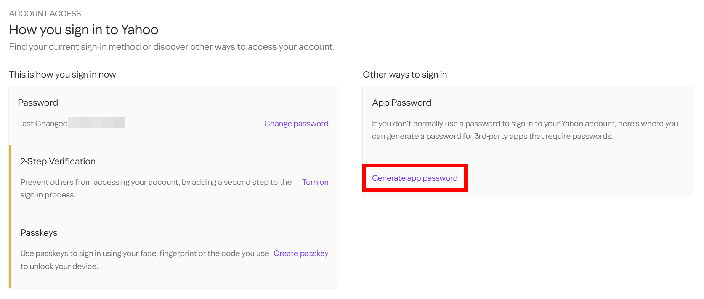Click the Last Changed label
Image resolution: width=704 pixels, height=299 pixels.
tap(43, 124)
